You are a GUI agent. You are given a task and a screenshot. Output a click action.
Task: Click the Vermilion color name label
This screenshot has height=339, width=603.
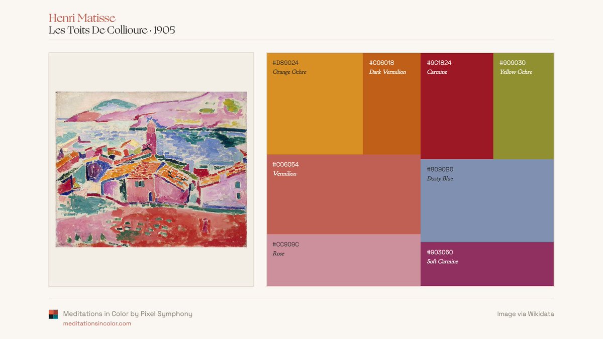(284, 174)
